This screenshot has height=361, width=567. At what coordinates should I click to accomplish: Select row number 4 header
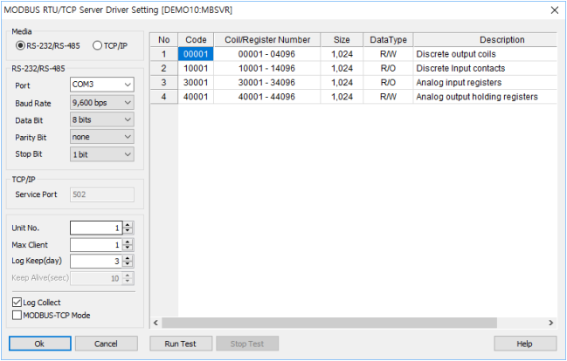coord(163,97)
